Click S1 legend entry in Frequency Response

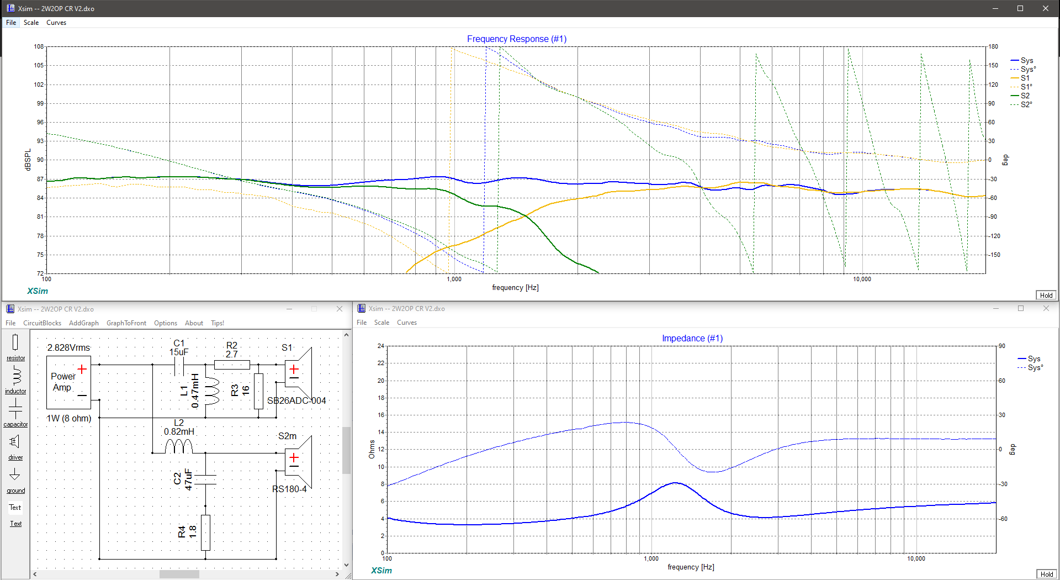(1020, 78)
